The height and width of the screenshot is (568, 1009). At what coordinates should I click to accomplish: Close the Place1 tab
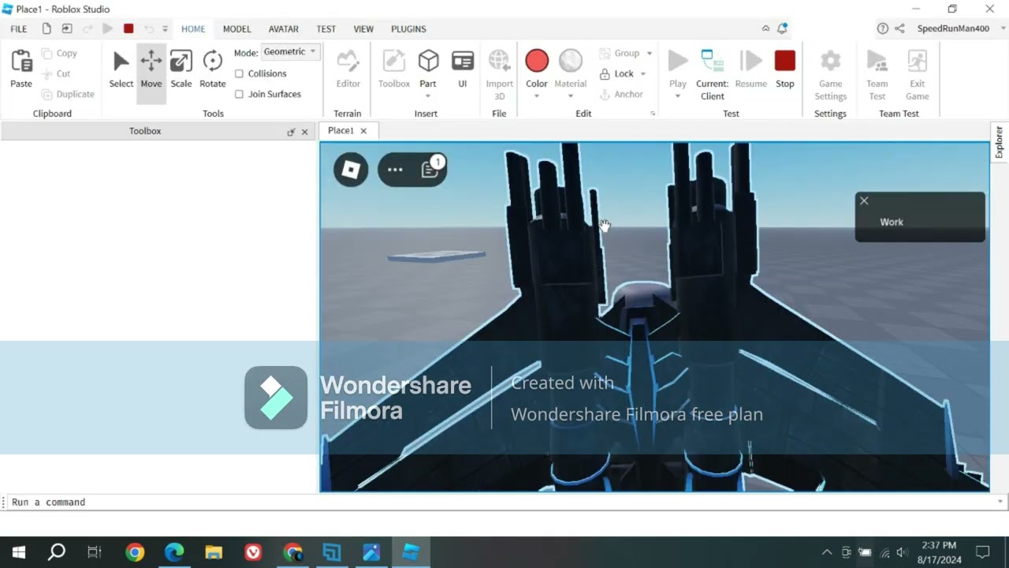coord(363,131)
